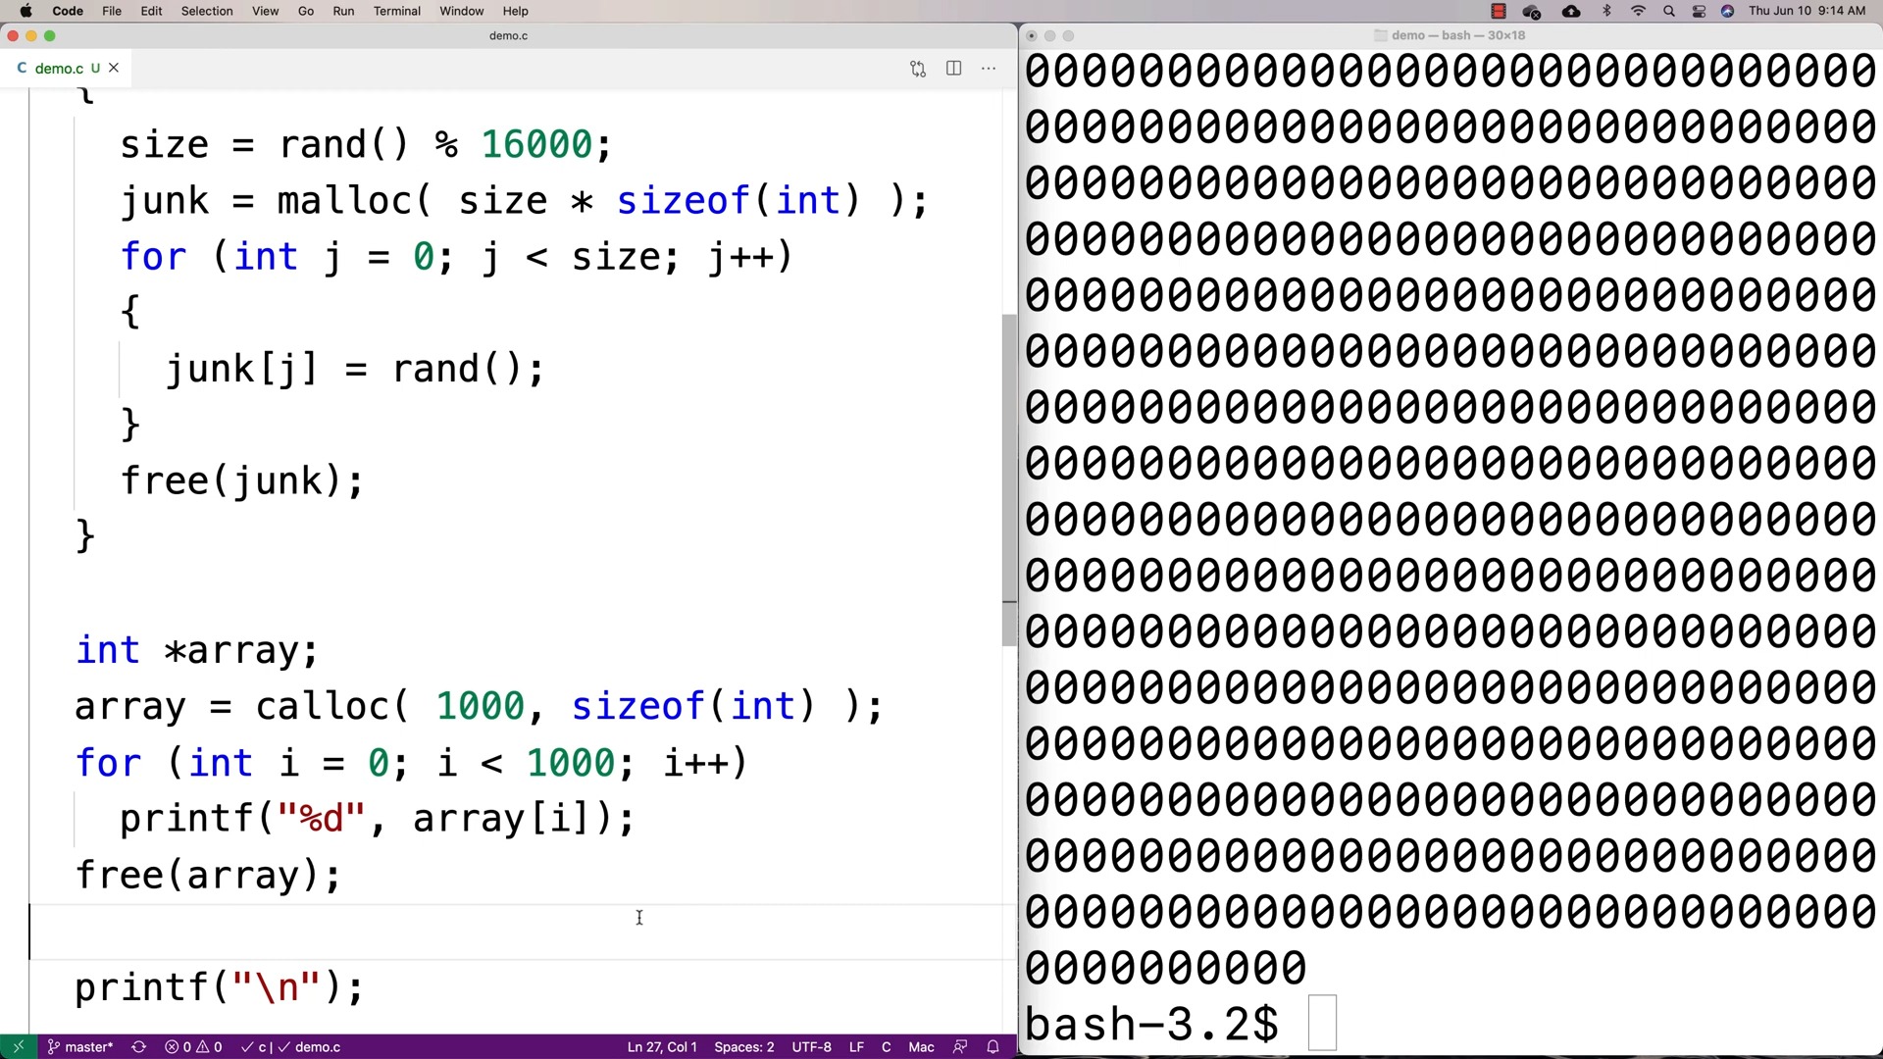Open the View menu

click(265, 11)
